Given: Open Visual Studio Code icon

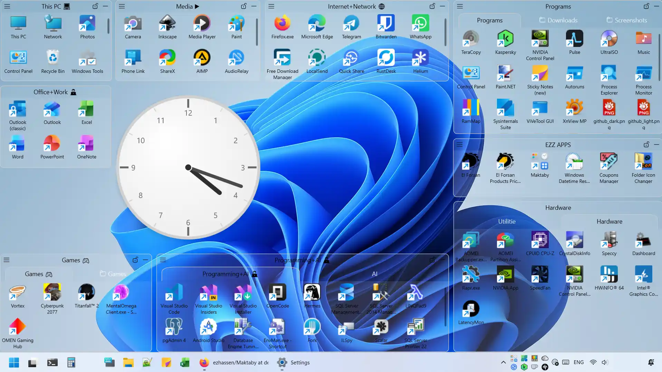Looking at the screenshot, I should (x=174, y=299).
